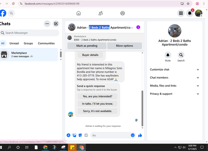Click the browser address bar URL
The image size is (208, 151).
[52, 4]
